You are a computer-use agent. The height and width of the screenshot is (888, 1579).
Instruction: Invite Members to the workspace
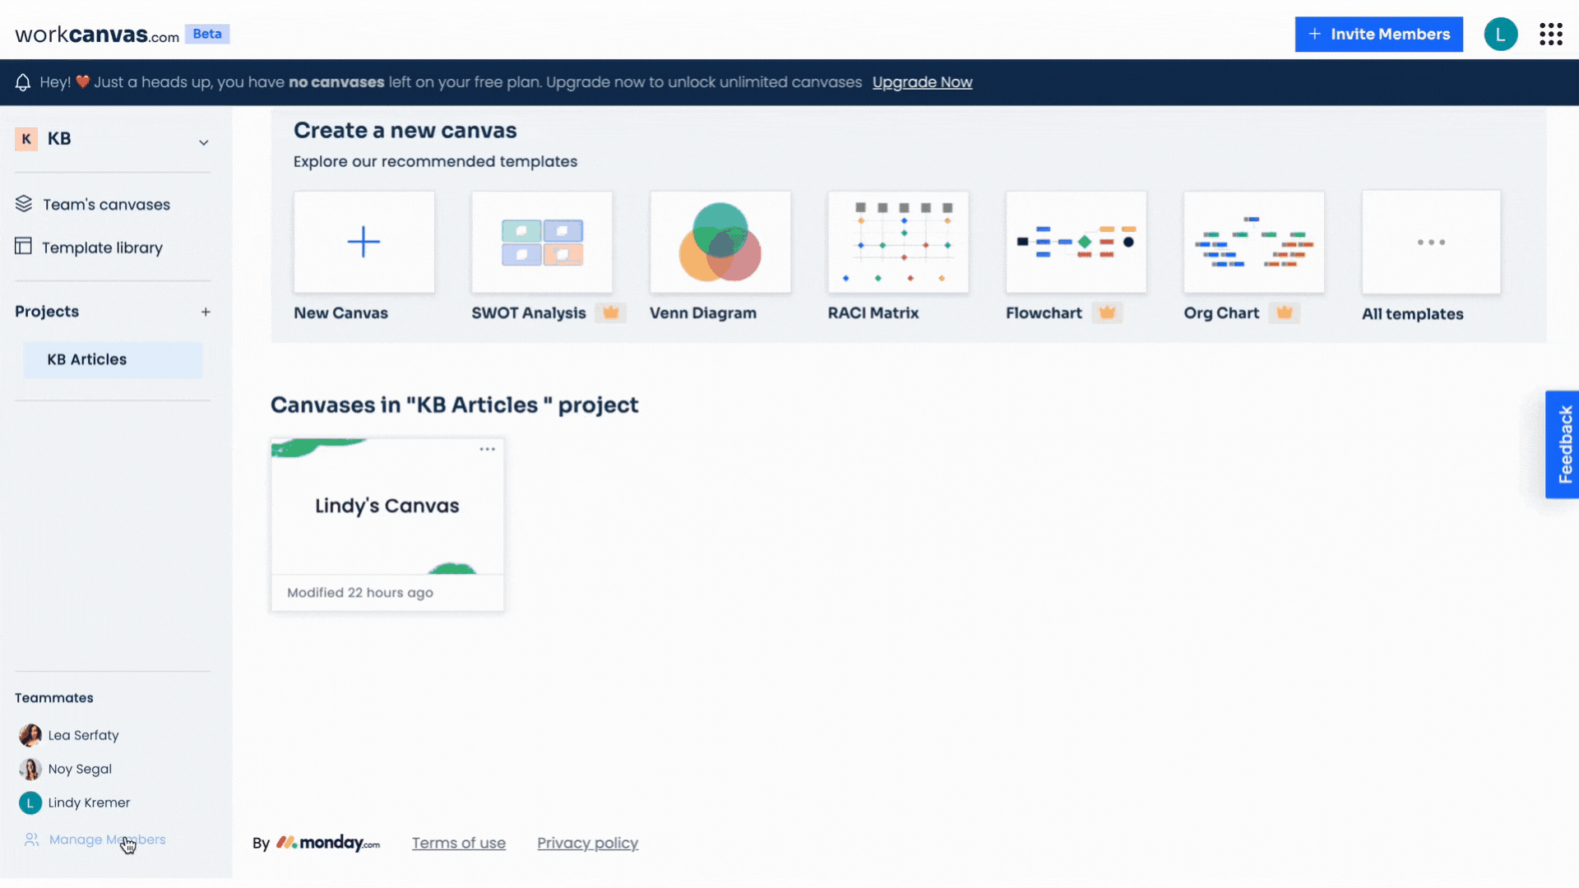[x=1378, y=34]
